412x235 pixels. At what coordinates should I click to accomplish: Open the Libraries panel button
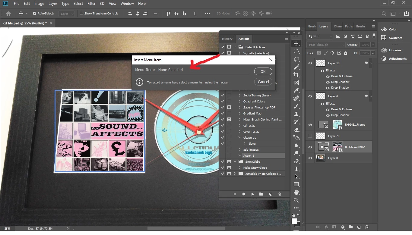391,50
